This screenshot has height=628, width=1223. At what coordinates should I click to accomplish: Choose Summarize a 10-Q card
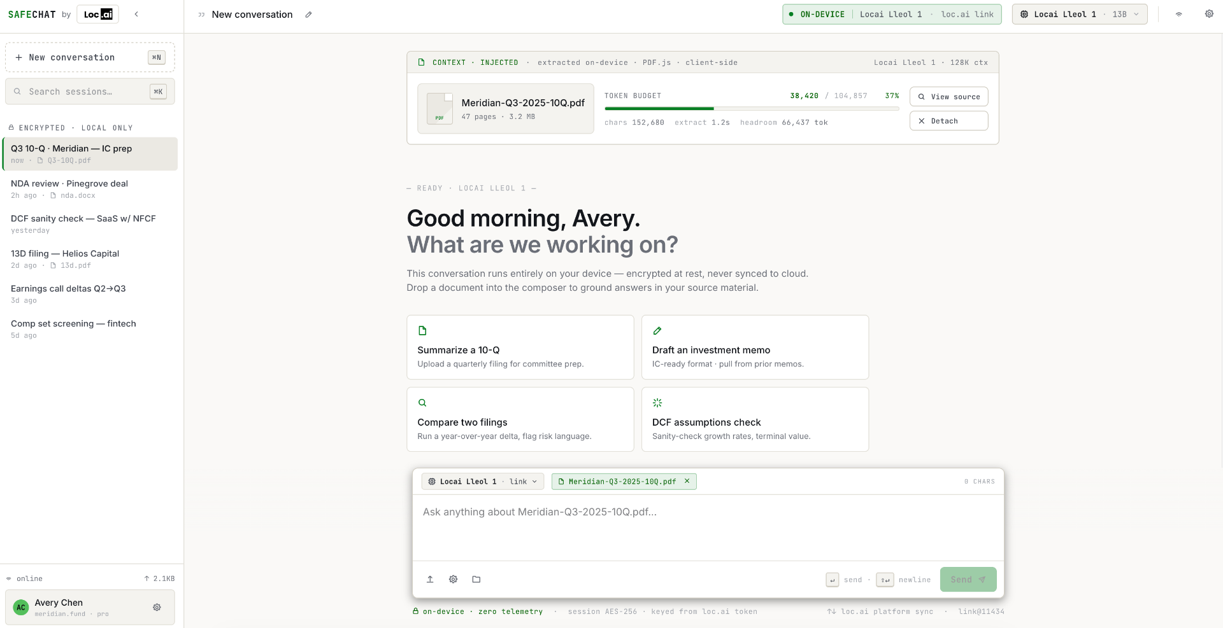pyautogui.click(x=520, y=347)
